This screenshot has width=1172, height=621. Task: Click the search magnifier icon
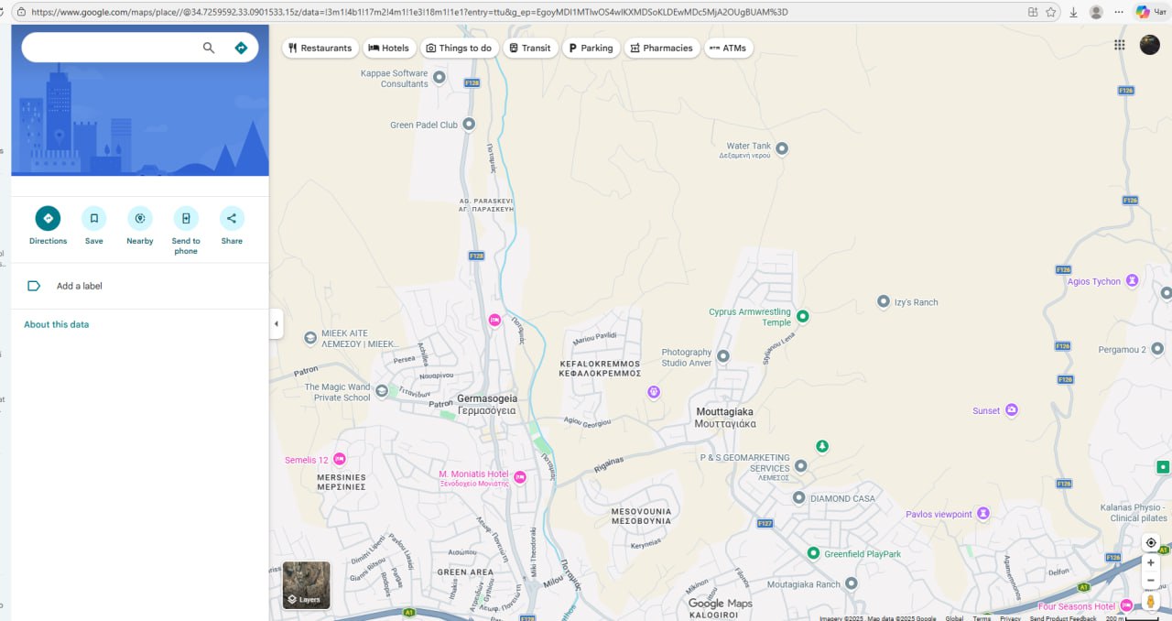(209, 48)
